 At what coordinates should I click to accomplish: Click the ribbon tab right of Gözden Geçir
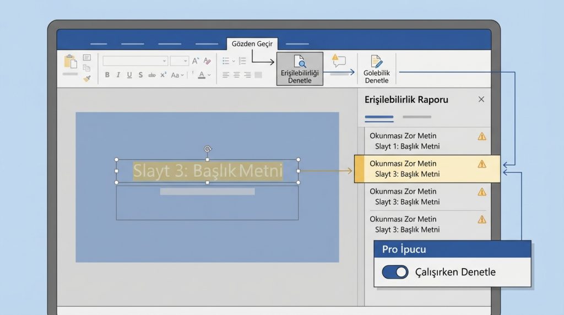pos(297,44)
